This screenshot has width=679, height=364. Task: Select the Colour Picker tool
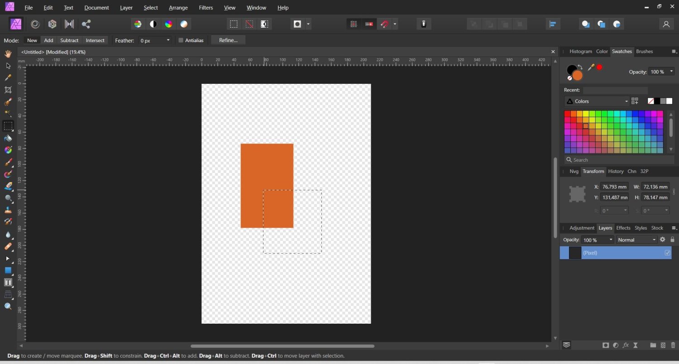point(8,77)
